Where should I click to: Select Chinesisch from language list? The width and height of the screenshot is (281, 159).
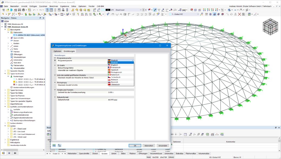click(121, 84)
